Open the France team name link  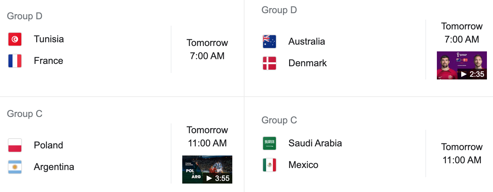point(48,61)
